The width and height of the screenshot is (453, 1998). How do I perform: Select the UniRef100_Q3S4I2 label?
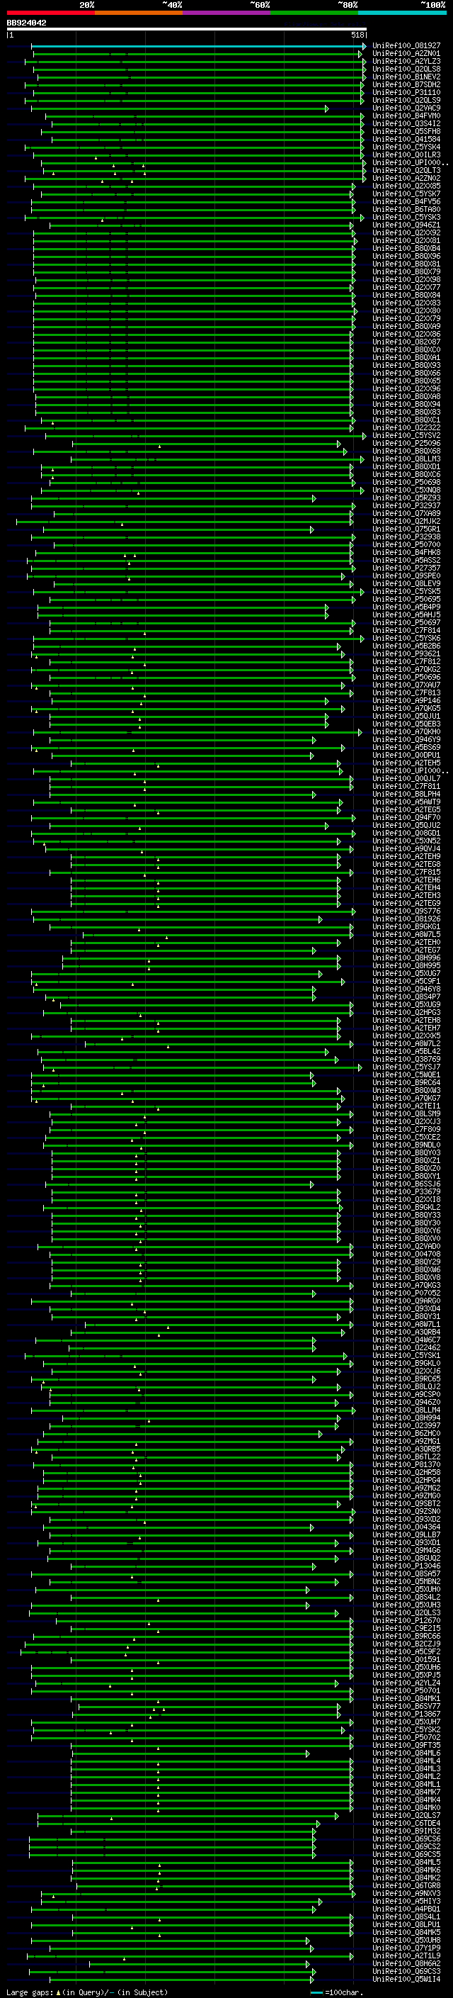pos(406,123)
